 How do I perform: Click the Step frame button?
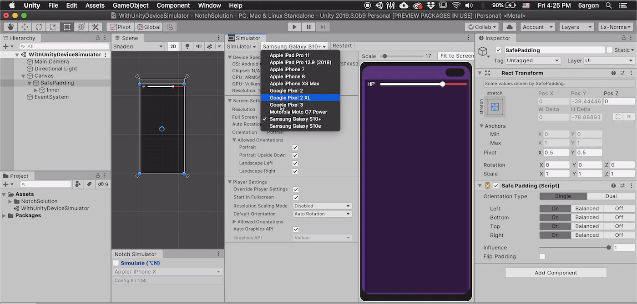(x=323, y=27)
